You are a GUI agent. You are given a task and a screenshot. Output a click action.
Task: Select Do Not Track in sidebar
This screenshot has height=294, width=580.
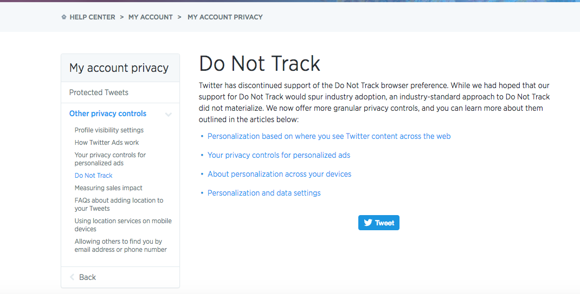(94, 176)
